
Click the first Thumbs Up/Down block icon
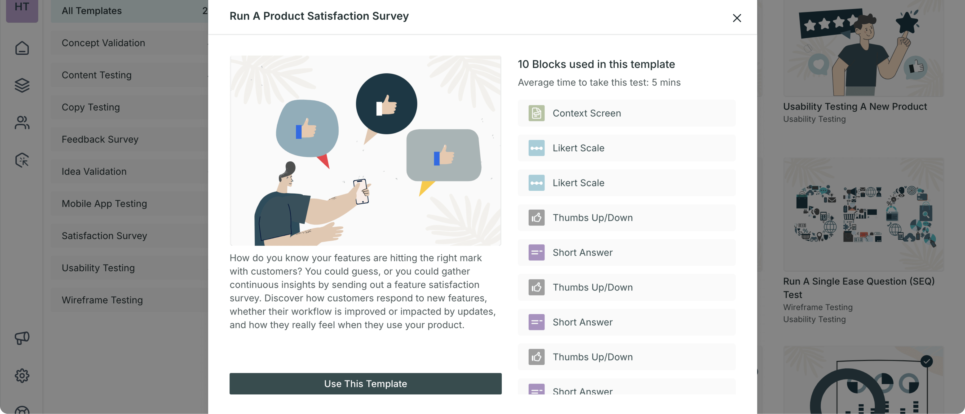click(536, 218)
